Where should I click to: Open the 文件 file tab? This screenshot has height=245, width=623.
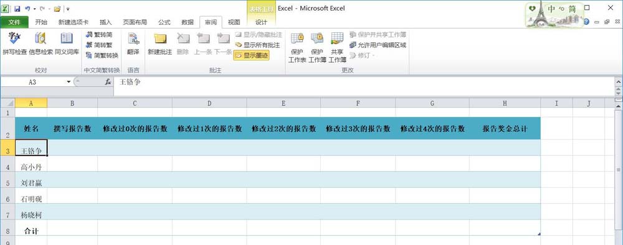point(14,22)
